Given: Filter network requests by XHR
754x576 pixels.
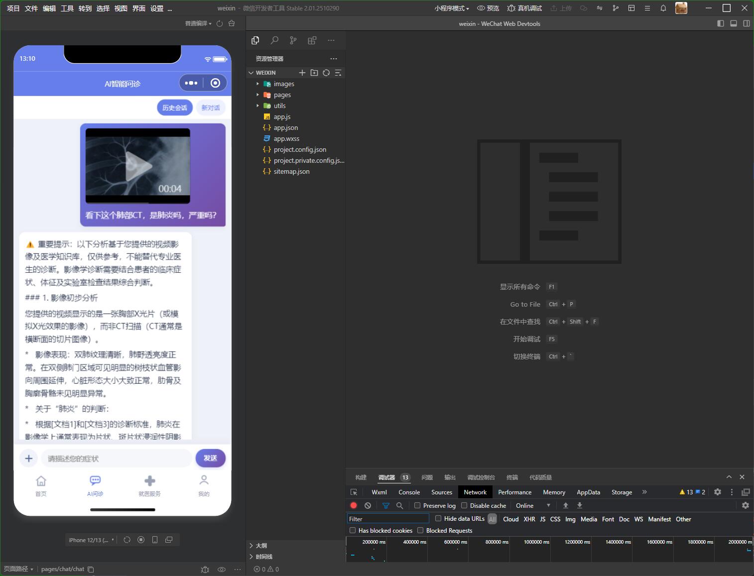Looking at the screenshot, I should [x=529, y=519].
